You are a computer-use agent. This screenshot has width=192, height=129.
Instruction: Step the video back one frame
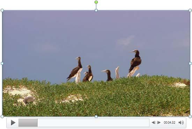click(154, 122)
